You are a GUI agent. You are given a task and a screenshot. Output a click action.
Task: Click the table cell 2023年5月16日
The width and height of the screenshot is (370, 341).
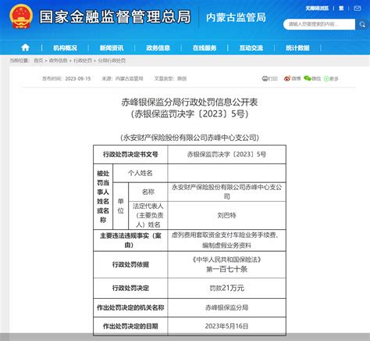pyautogui.click(x=226, y=326)
